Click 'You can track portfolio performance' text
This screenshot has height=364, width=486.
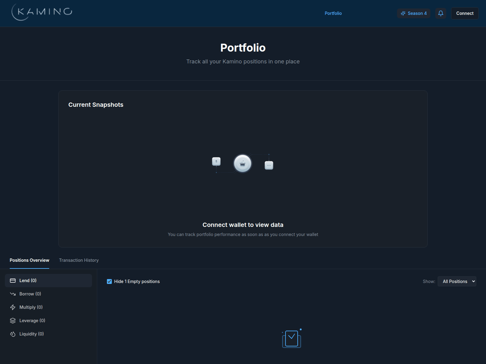click(243, 234)
